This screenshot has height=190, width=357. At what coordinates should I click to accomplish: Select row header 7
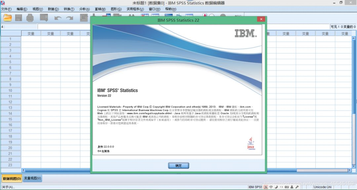point(11,73)
